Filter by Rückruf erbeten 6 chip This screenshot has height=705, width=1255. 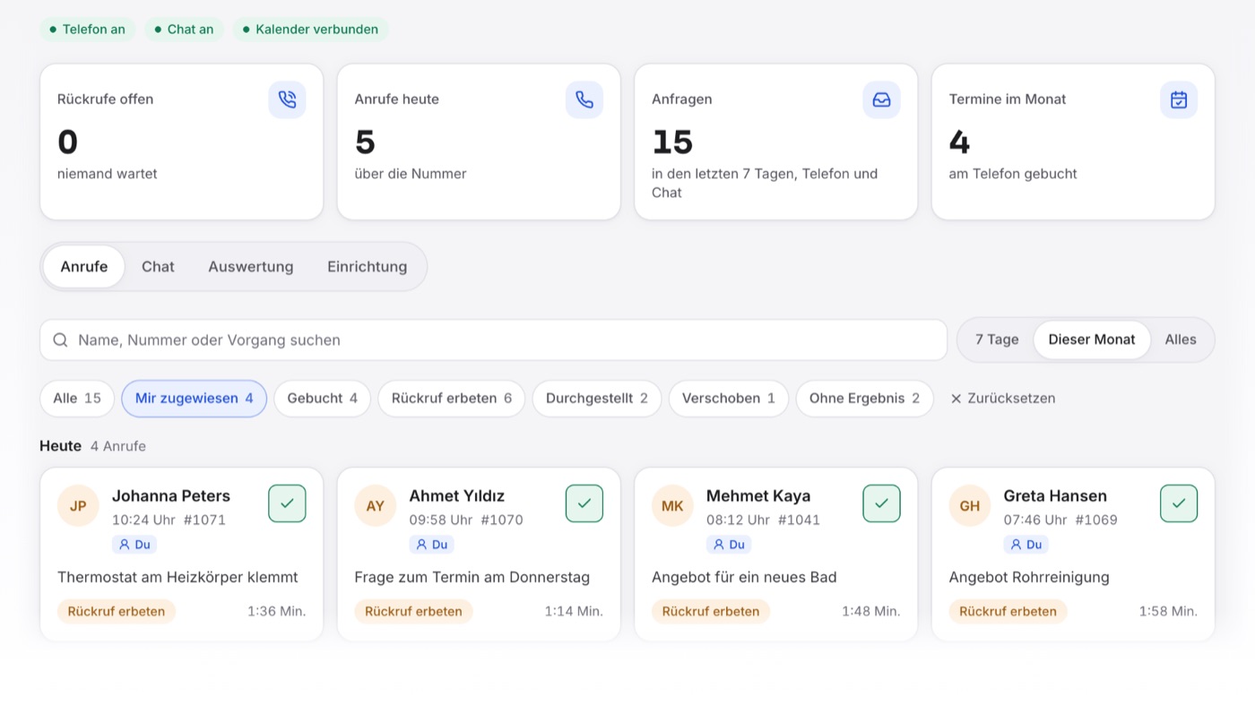pos(452,399)
